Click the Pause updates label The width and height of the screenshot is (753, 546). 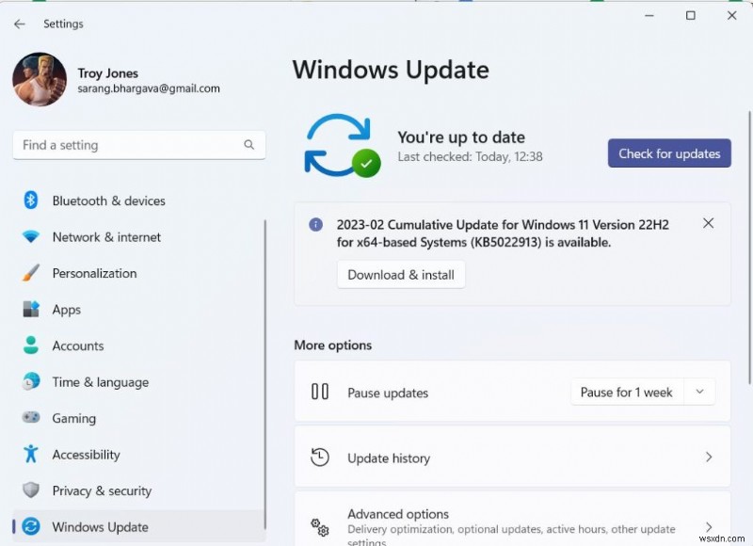(388, 393)
